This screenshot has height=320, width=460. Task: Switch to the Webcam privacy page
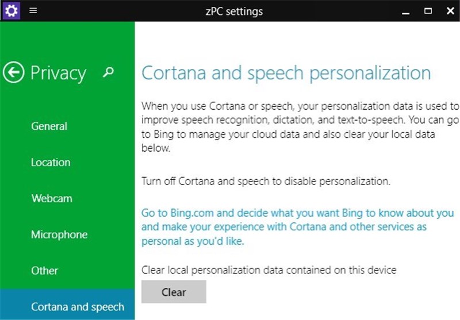[52, 199]
